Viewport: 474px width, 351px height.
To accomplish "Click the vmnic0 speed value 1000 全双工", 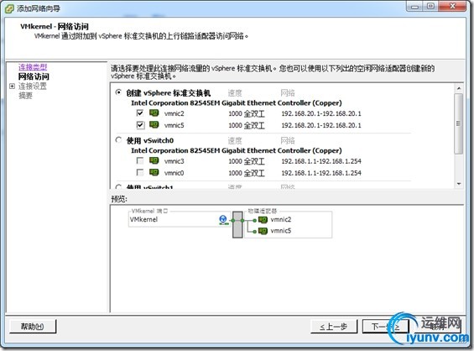I will tap(247, 173).
